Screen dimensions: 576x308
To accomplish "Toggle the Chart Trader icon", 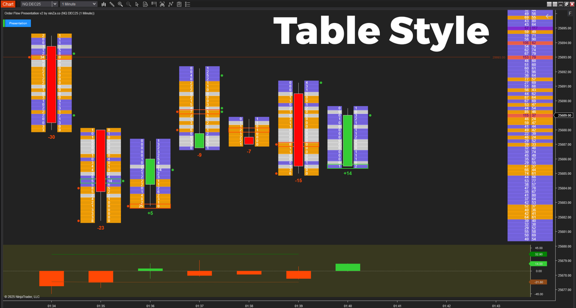I will coord(154,4).
